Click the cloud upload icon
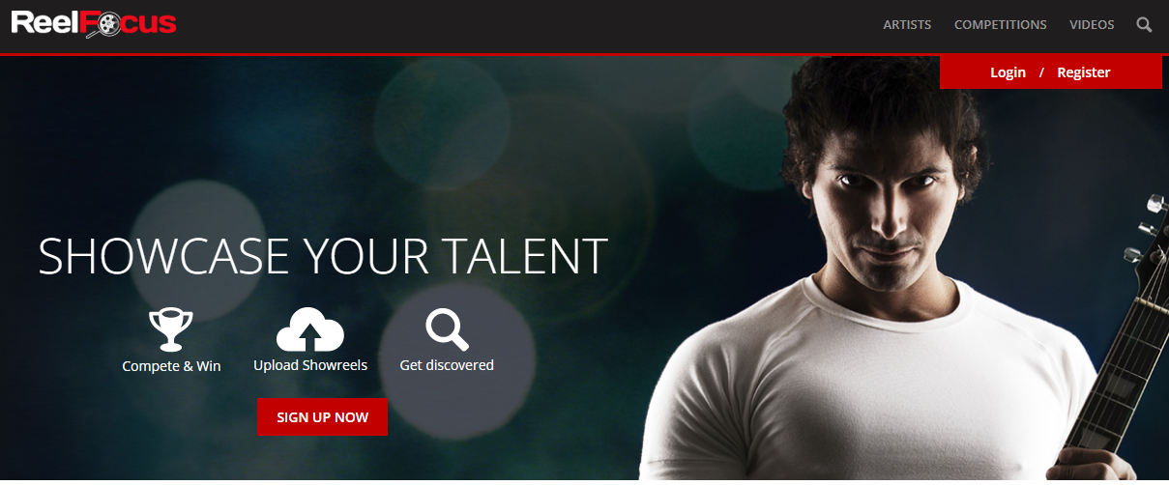The width and height of the screenshot is (1169, 485). (310, 329)
